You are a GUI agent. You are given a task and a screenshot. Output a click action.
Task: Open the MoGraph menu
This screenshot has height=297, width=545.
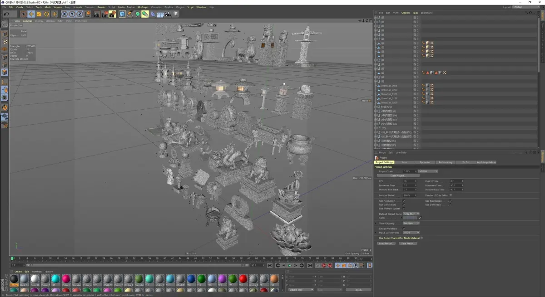pyautogui.click(x=143, y=7)
